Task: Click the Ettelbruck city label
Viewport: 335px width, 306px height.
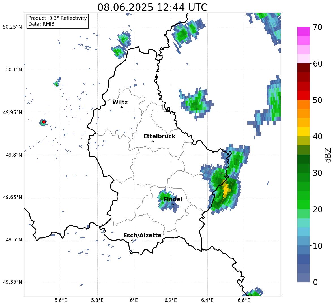Action: (159, 136)
